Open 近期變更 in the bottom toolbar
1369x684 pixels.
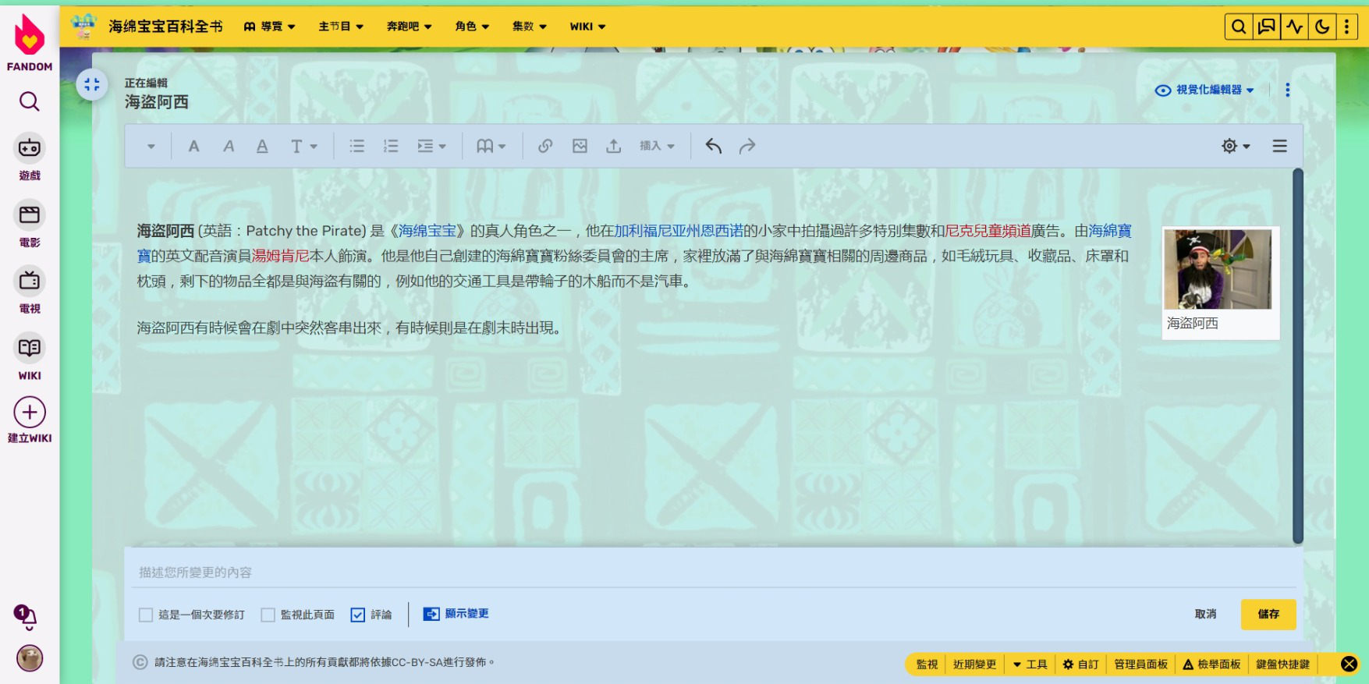tap(975, 665)
